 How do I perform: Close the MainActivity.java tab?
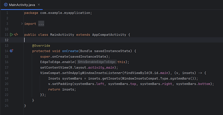tap(39, 5)
